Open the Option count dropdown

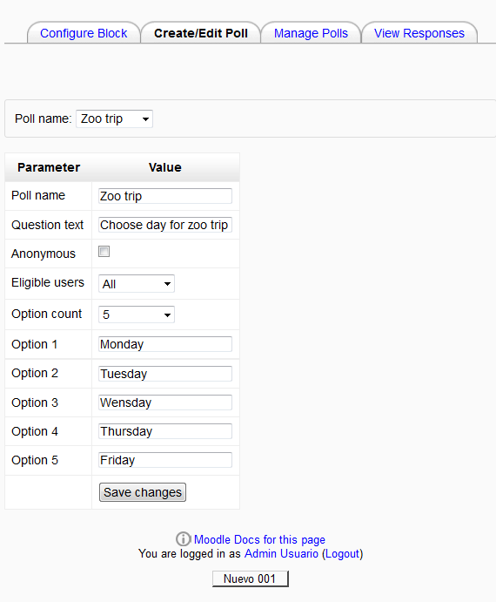(x=137, y=315)
